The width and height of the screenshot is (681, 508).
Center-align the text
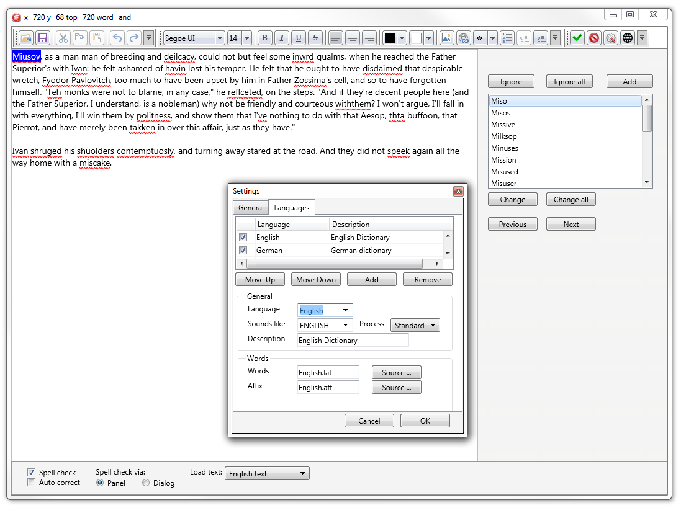[x=352, y=38]
